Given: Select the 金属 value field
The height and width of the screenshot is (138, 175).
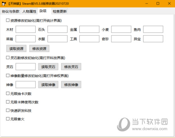Looking at the screenshot, I should [x=89, y=29].
